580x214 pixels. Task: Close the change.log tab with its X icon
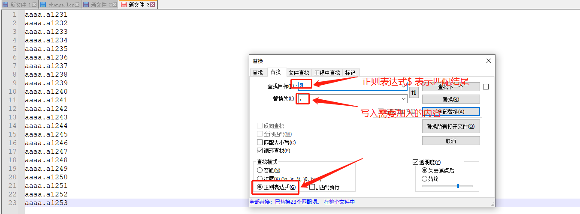click(x=77, y=5)
